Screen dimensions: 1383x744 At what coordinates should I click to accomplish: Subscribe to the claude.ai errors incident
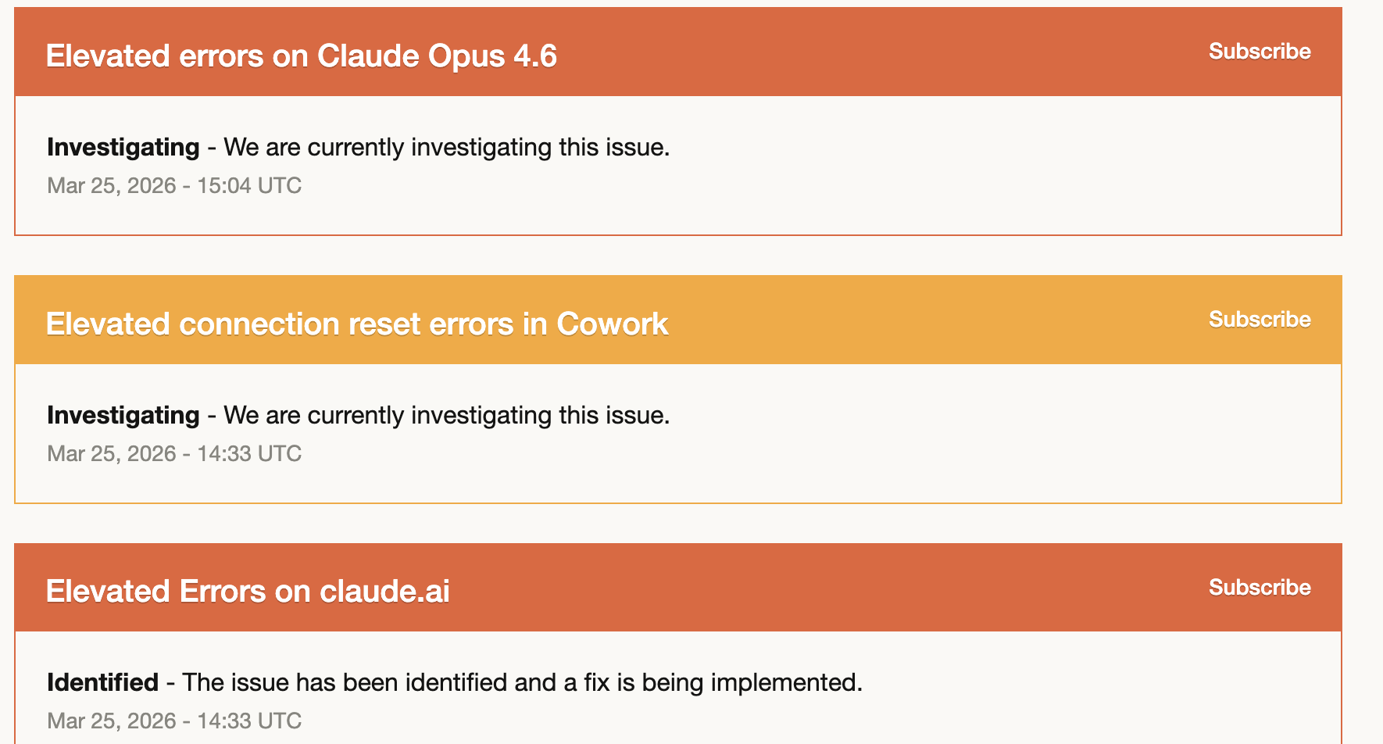(x=1259, y=587)
